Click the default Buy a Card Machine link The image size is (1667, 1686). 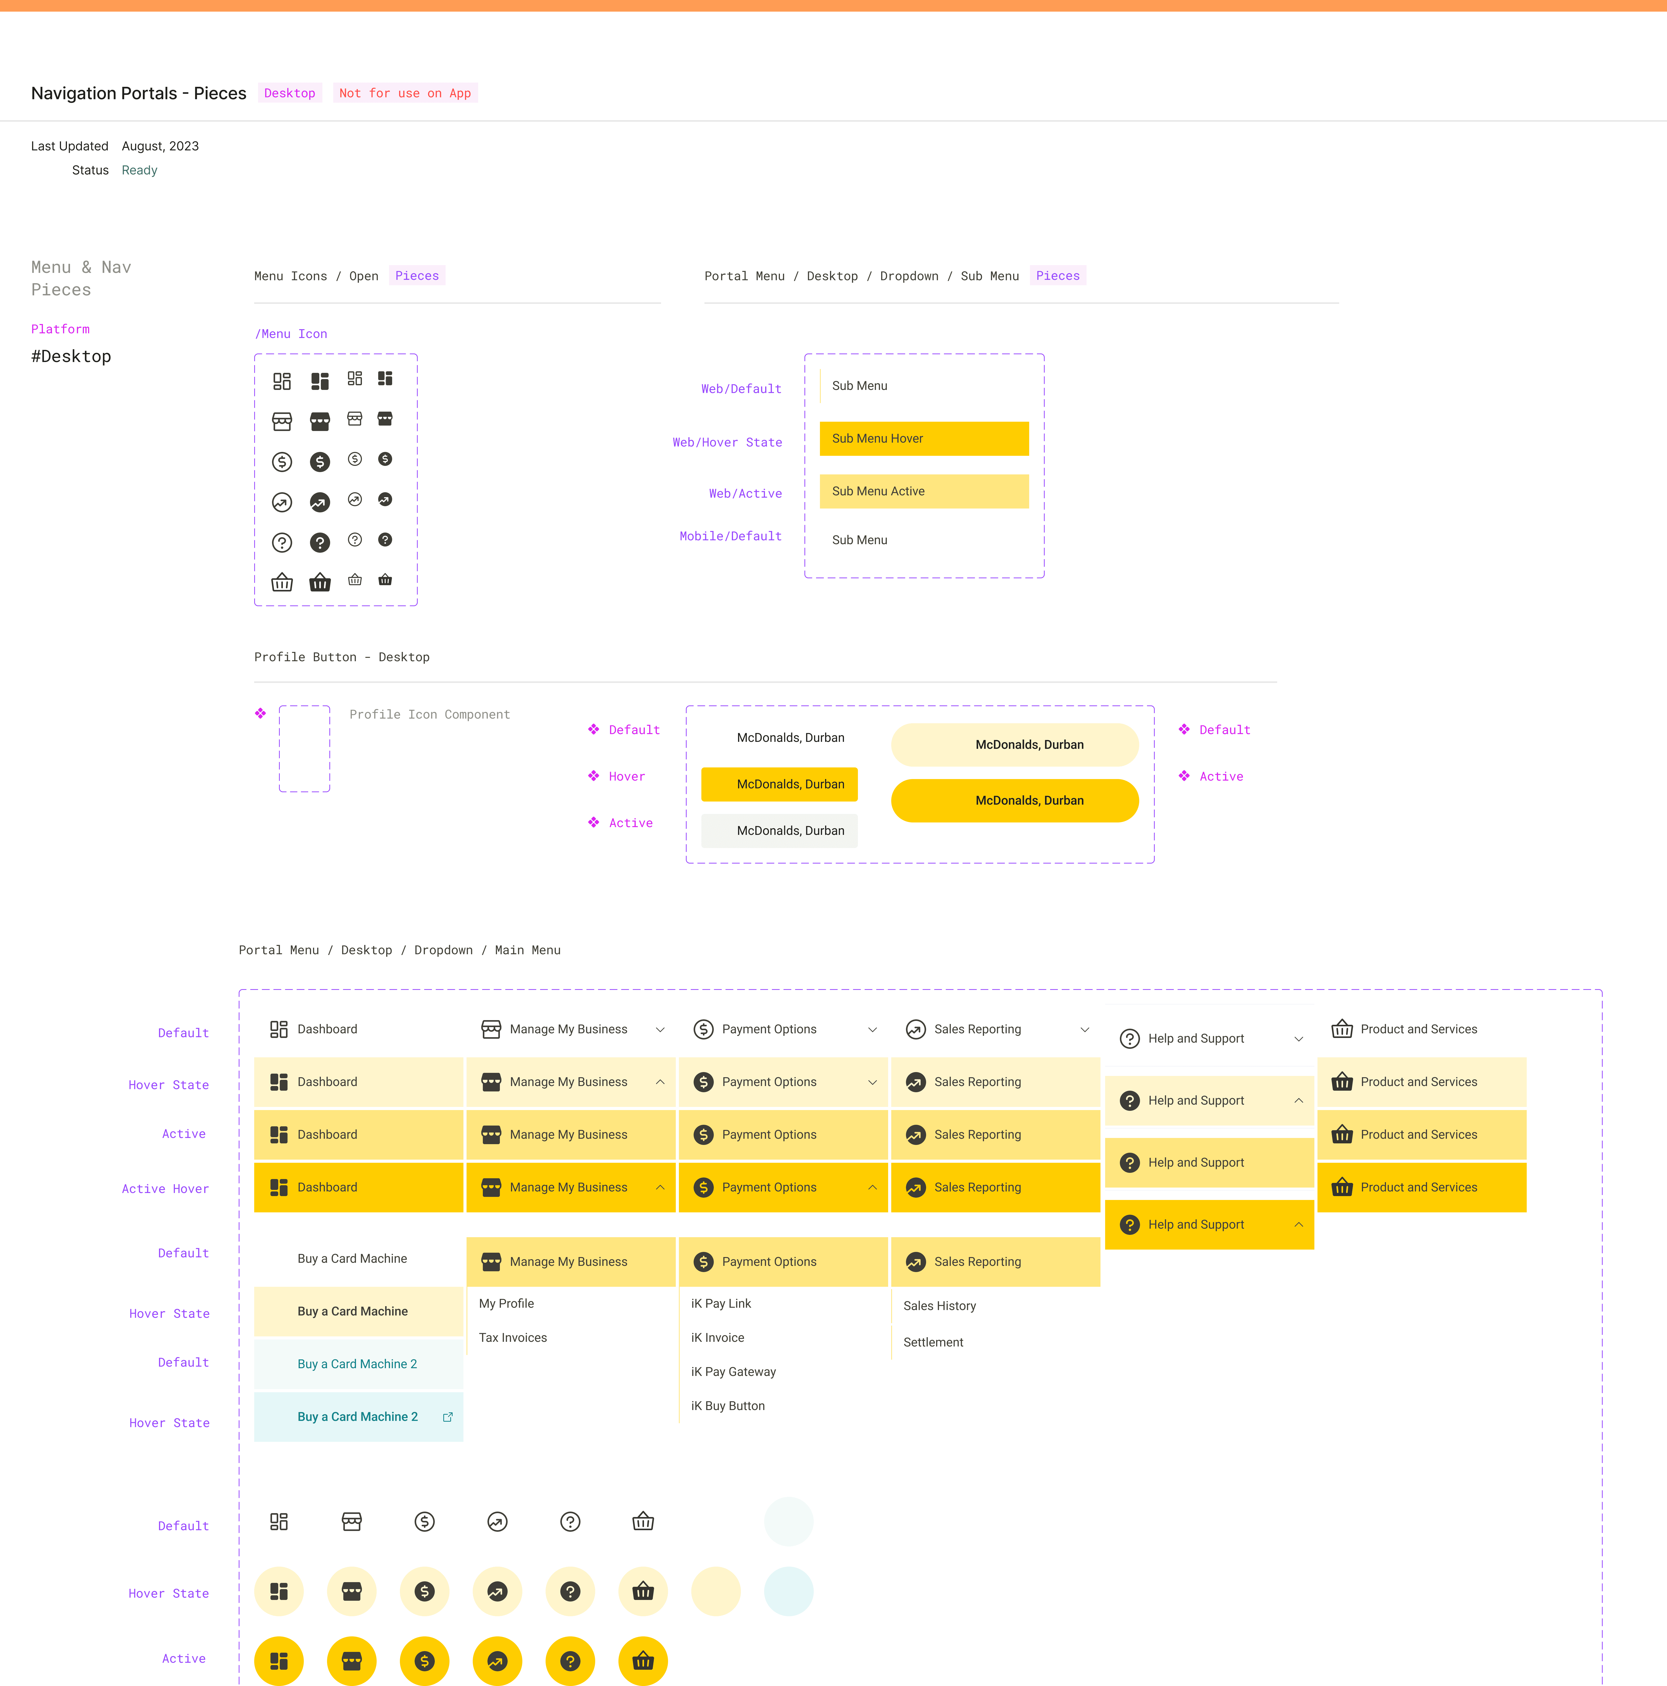352,1258
